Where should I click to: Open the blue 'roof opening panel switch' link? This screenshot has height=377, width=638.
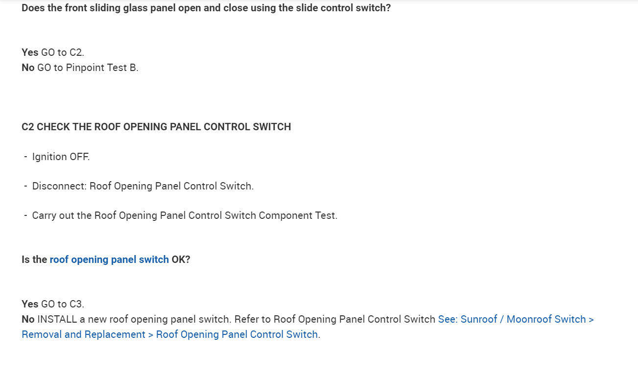tap(109, 259)
